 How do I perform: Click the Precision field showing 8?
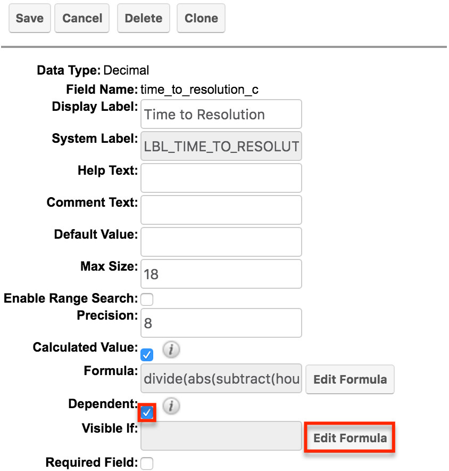(x=221, y=323)
